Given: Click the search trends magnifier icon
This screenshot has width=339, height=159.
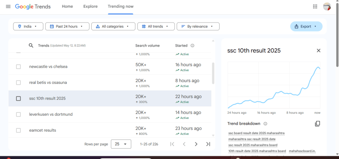Looking at the screenshot, I should coord(31,46).
